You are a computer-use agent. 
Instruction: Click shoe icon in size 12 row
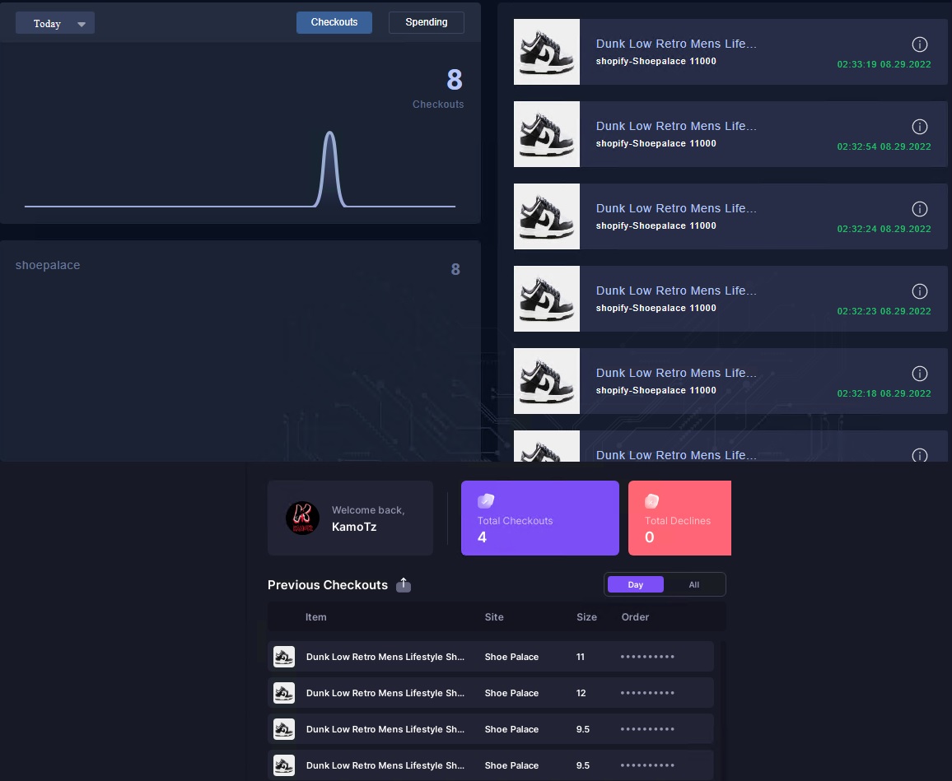[283, 693]
